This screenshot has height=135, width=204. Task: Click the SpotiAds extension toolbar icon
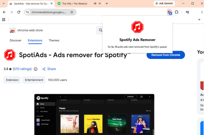[170, 12]
